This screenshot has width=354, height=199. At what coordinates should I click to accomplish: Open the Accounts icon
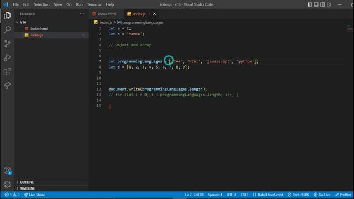(7, 171)
